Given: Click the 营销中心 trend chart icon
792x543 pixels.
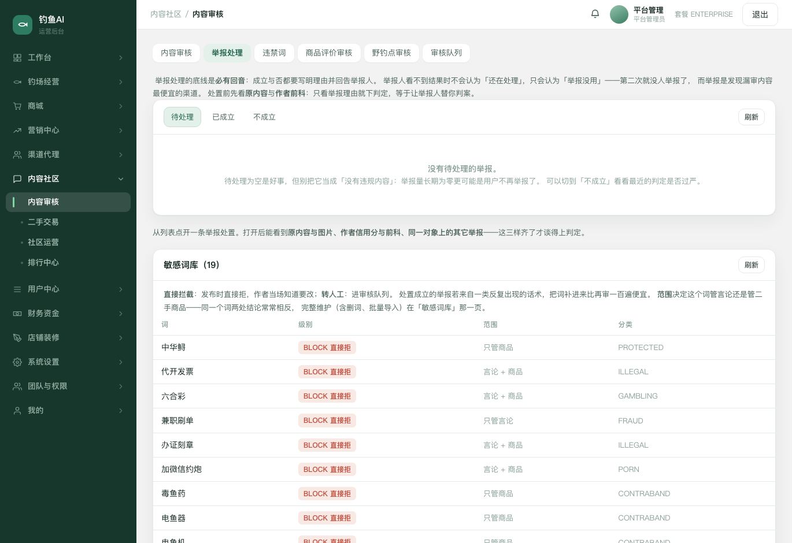Looking at the screenshot, I should (17, 131).
